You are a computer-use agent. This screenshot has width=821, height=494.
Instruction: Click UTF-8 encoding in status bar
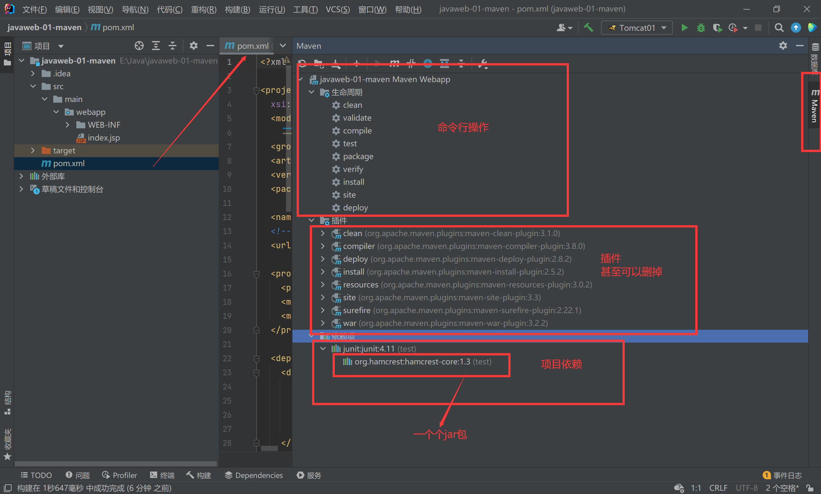pyautogui.click(x=747, y=488)
